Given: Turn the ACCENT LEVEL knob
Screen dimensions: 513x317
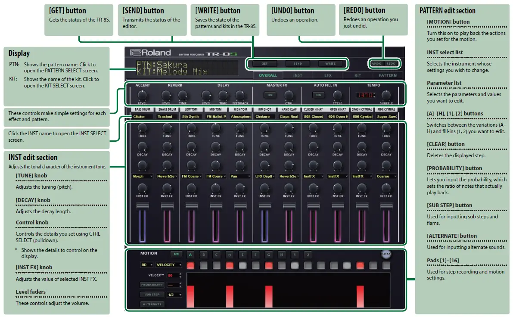Looking at the screenshot, I should click(143, 96).
